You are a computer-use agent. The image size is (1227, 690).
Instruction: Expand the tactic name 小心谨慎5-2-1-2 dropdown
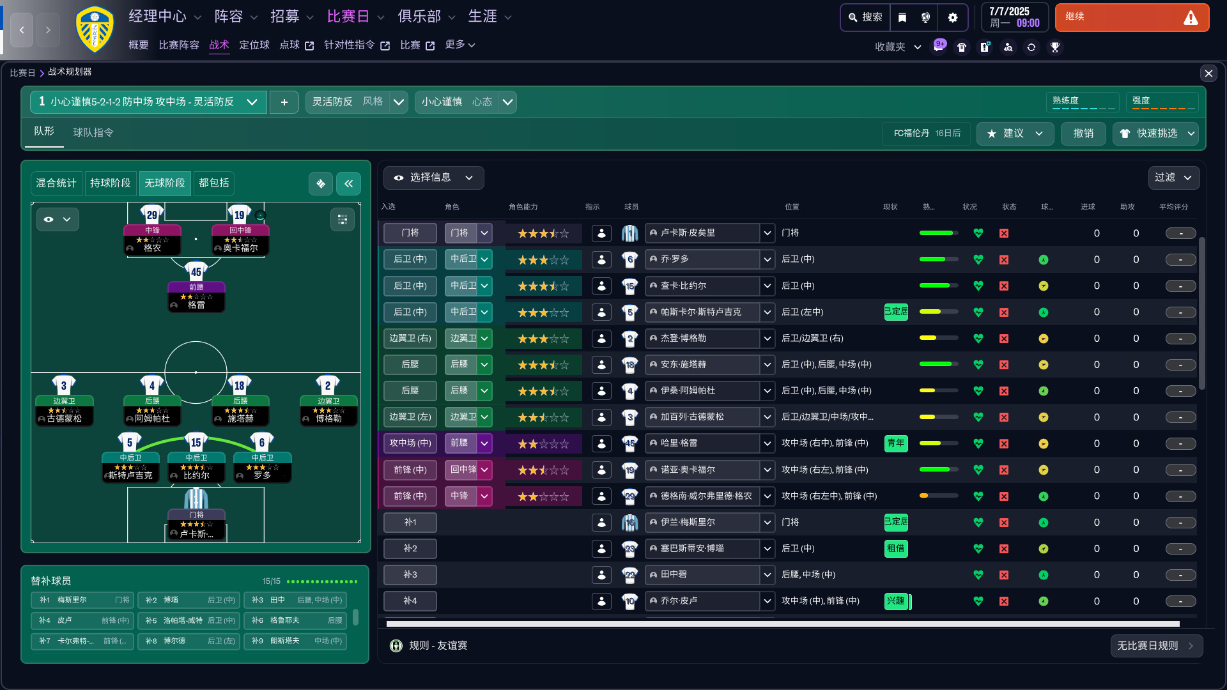tap(252, 102)
